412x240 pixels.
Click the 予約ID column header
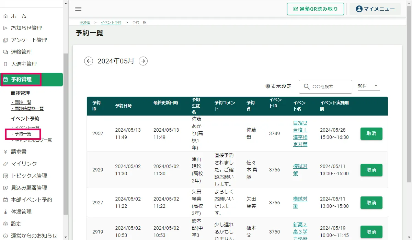pyautogui.click(x=96, y=106)
